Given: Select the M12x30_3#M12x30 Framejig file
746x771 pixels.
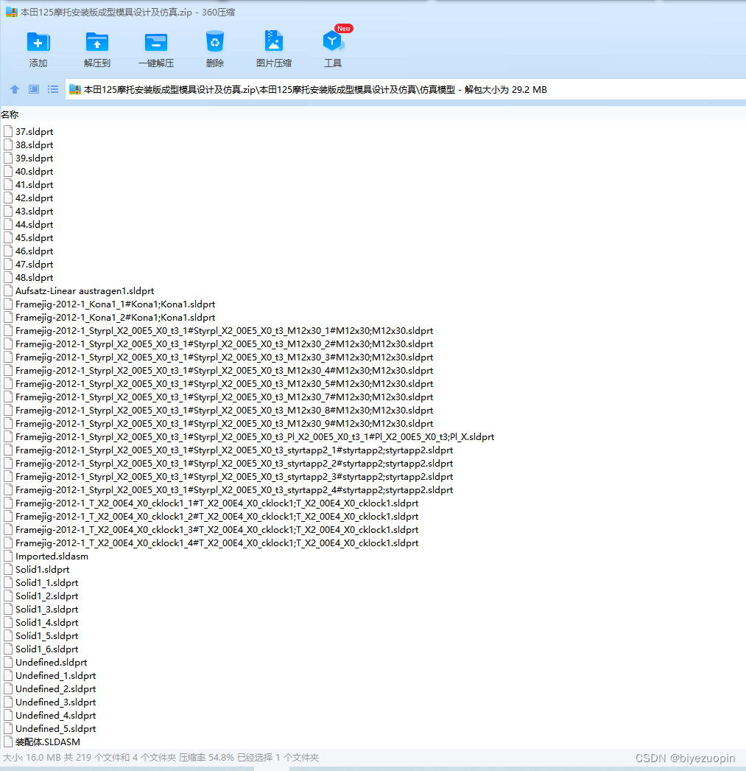Looking at the screenshot, I should (x=224, y=357).
